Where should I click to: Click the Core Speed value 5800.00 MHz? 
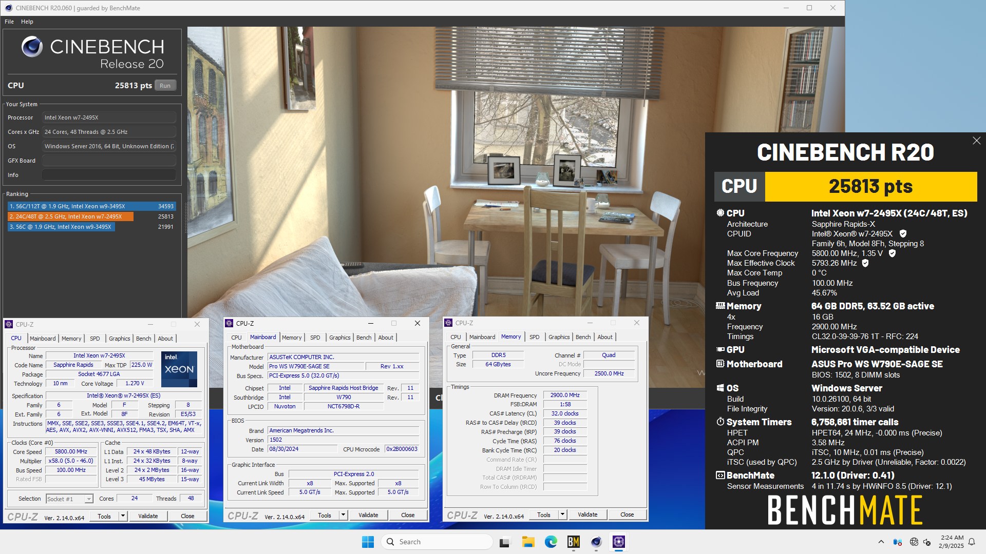pyautogui.click(x=71, y=452)
